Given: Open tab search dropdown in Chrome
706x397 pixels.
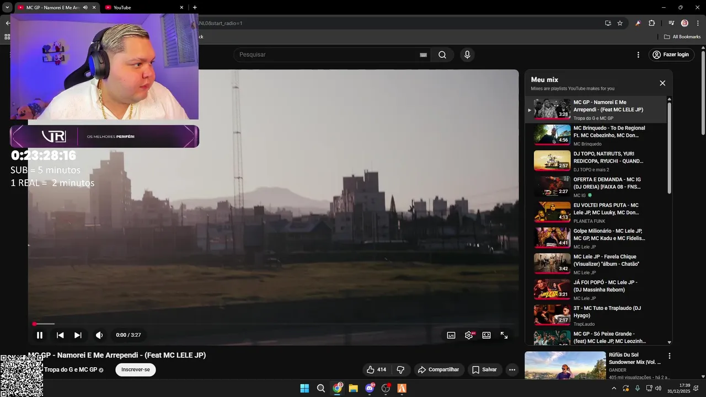Looking at the screenshot, I should click(x=7, y=8).
